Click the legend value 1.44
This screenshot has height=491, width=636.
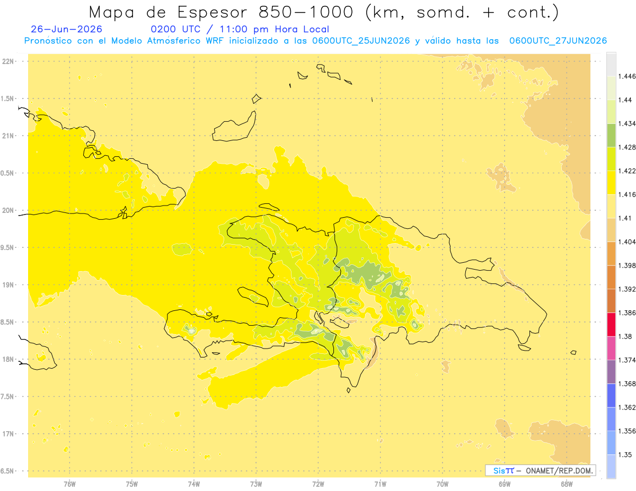[x=625, y=100]
